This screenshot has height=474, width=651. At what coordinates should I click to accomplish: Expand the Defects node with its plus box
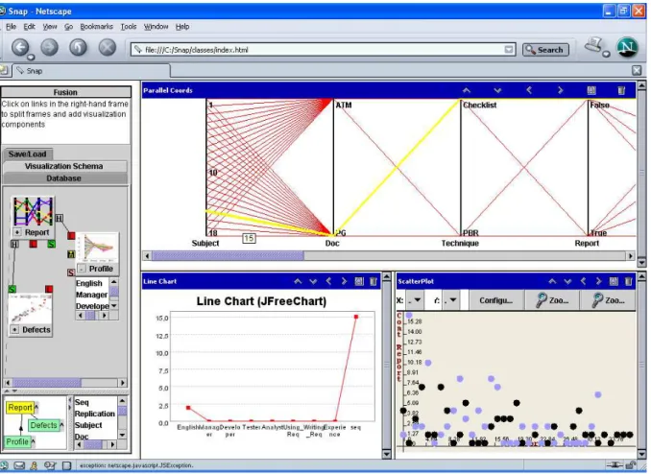(x=15, y=329)
